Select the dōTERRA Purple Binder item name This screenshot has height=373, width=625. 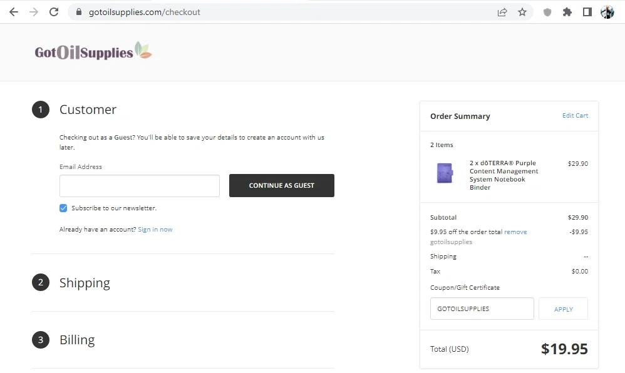click(x=504, y=175)
